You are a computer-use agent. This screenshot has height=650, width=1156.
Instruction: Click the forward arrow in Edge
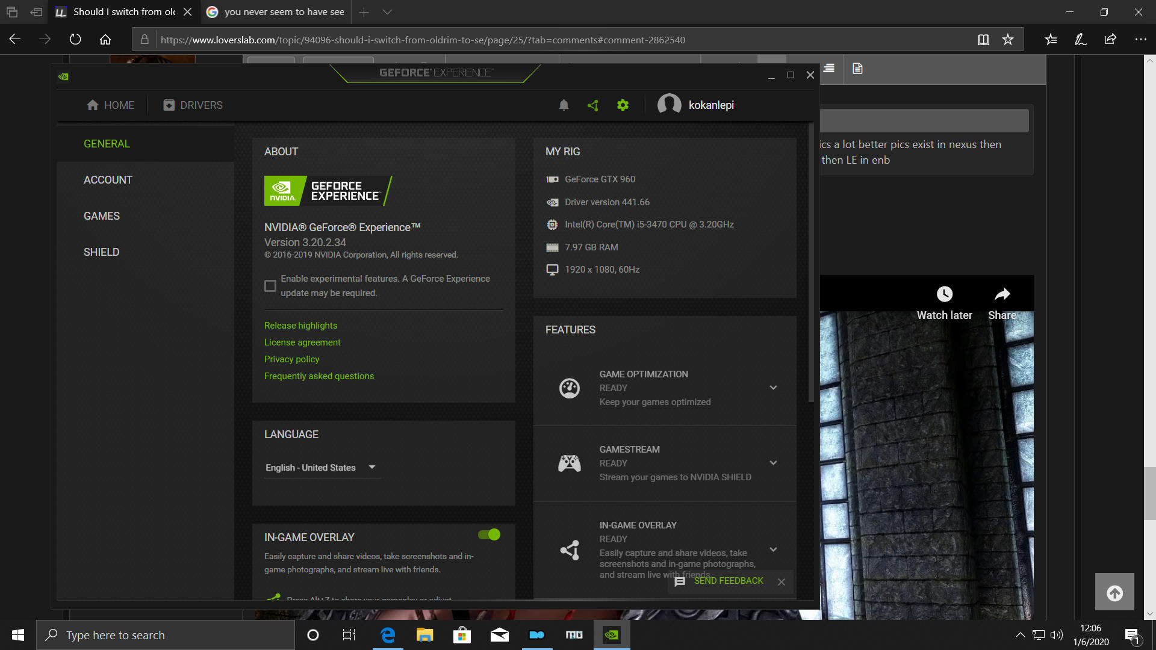45,40
